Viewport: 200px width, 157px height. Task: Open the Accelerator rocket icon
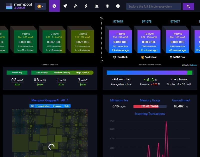click(x=65, y=6)
